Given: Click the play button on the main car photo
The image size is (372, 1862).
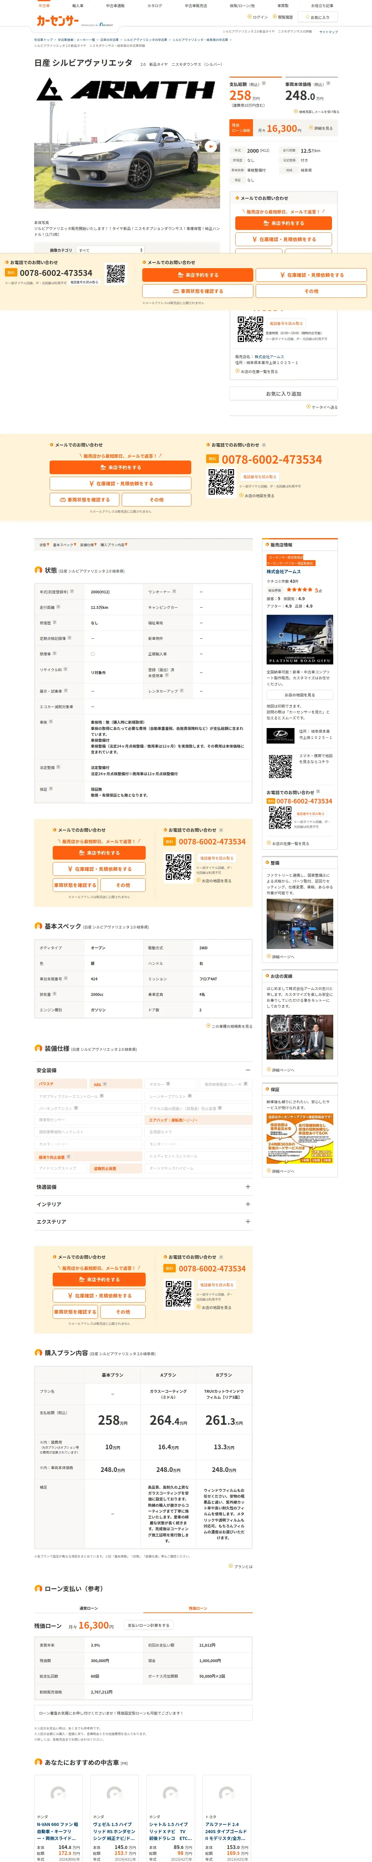Looking at the screenshot, I should click(210, 146).
